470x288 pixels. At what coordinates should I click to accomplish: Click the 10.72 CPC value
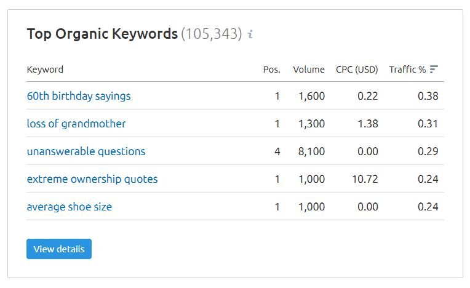365,179
